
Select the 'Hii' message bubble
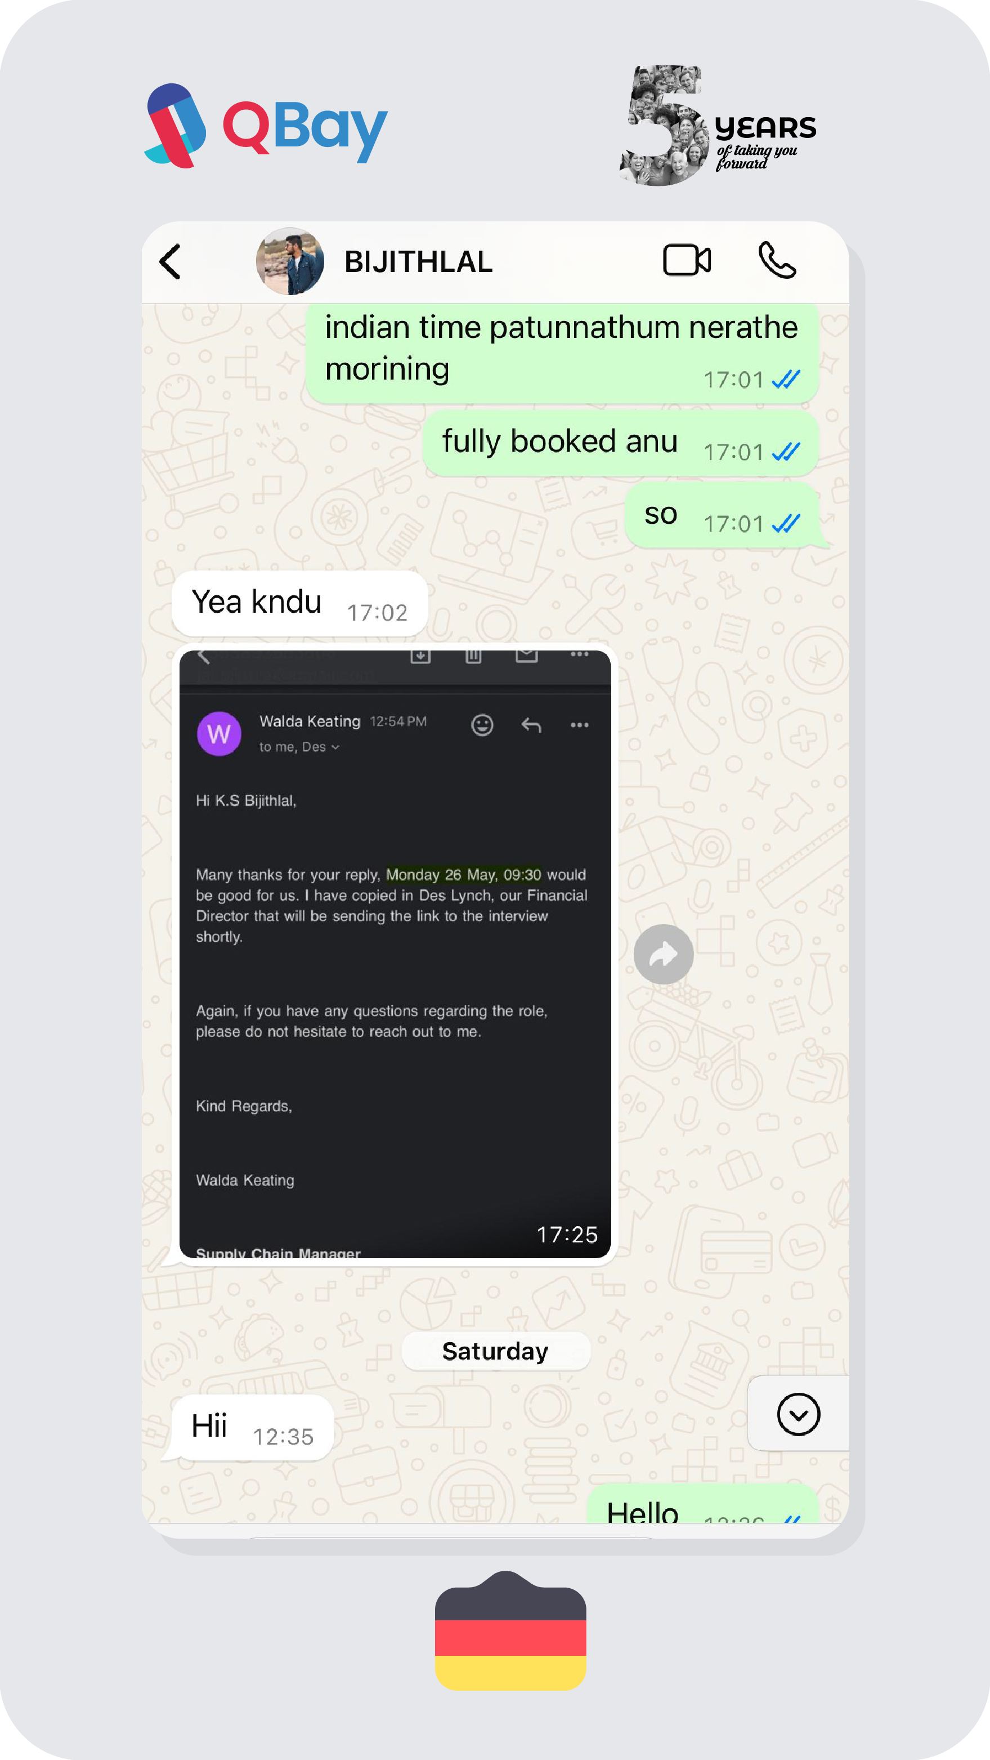tap(252, 1427)
